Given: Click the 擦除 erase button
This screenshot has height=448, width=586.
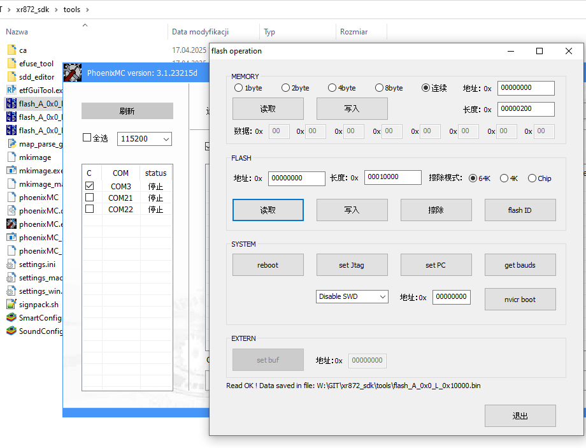Looking at the screenshot, I should pyautogui.click(x=436, y=210).
